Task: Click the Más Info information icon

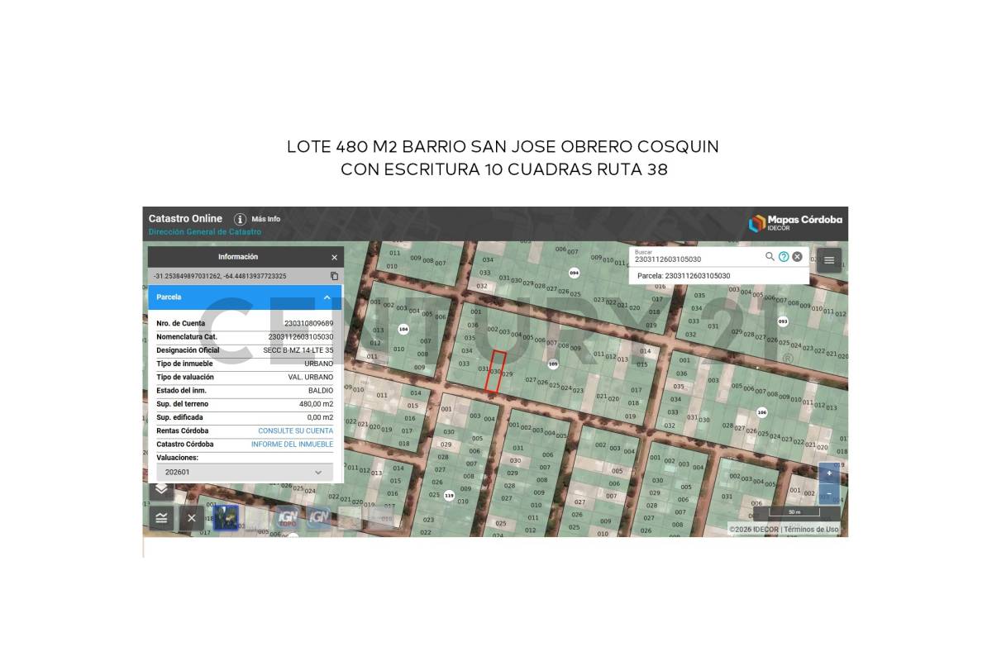Action: [240, 219]
